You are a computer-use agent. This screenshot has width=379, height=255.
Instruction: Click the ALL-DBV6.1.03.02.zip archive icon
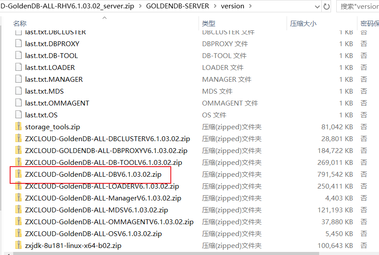click(x=18, y=174)
